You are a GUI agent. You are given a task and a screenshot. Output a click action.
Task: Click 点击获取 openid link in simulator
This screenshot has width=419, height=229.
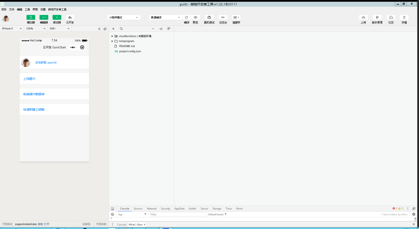46,62
